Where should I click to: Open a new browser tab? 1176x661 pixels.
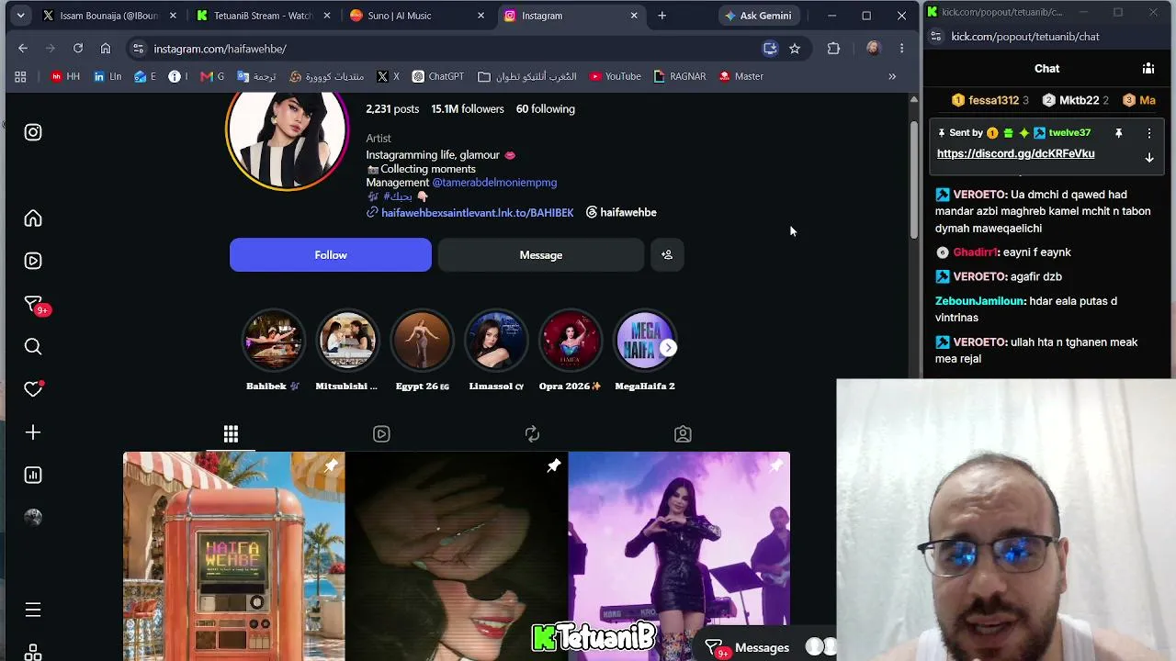[661, 16]
